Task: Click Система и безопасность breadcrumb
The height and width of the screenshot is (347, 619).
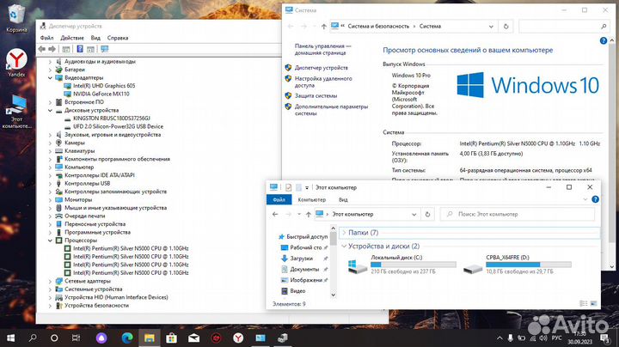Action: pyautogui.click(x=377, y=26)
